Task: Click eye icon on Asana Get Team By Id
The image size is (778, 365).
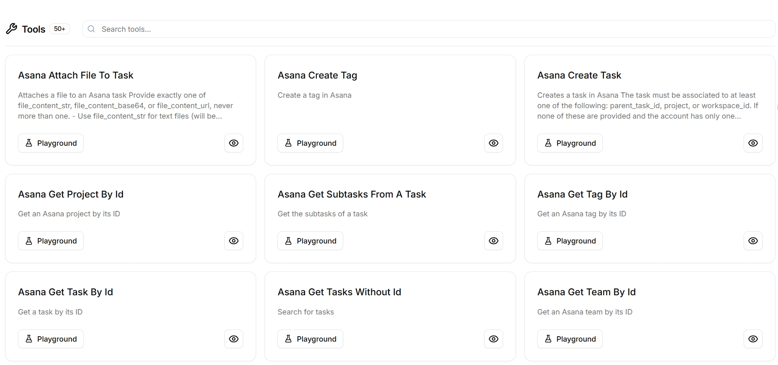Action: (x=753, y=339)
